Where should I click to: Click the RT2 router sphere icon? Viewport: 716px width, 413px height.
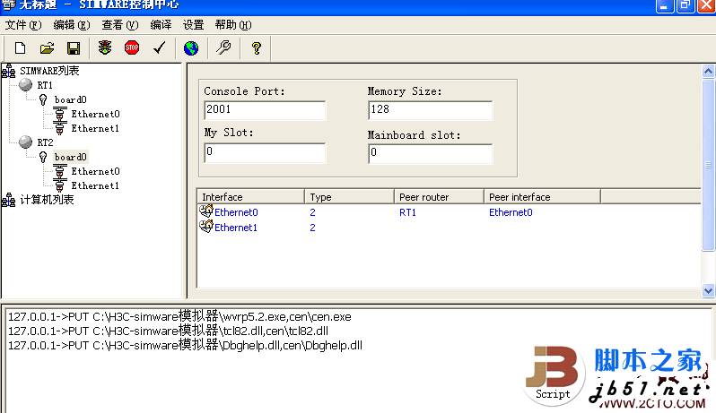click(25, 142)
